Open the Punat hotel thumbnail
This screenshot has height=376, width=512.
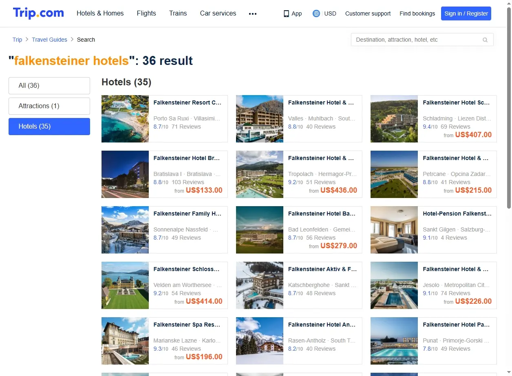pyautogui.click(x=394, y=341)
